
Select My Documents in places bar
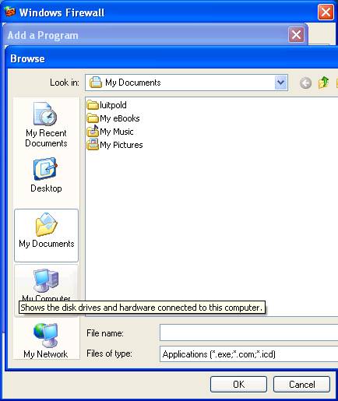click(x=46, y=235)
